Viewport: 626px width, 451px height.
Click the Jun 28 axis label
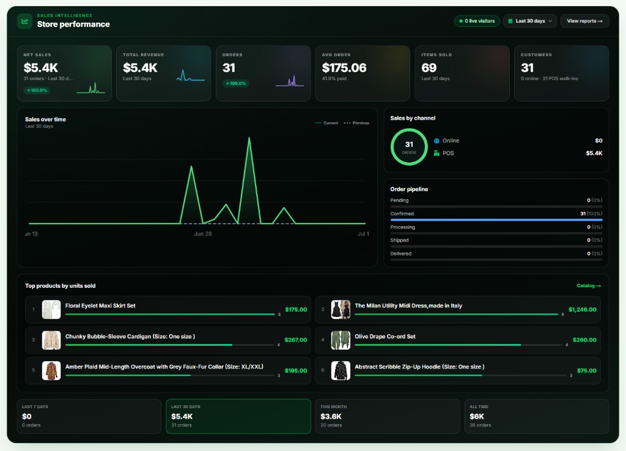(x=203, y=234)
